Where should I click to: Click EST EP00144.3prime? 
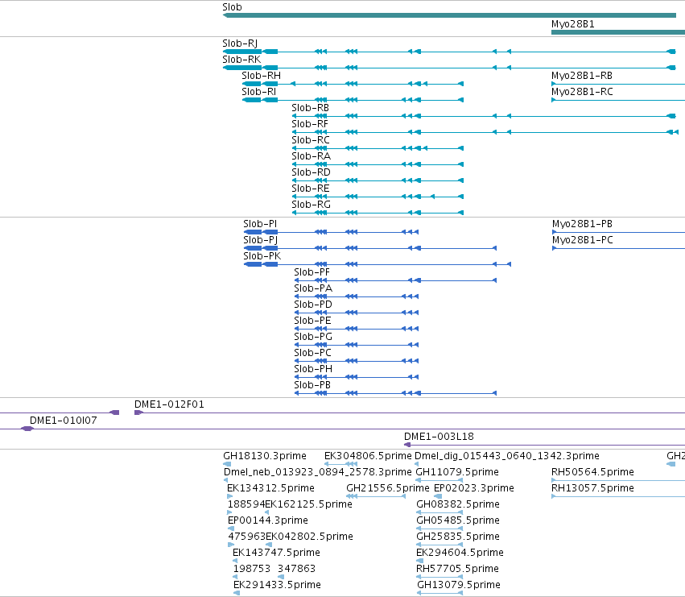[268, 520]
